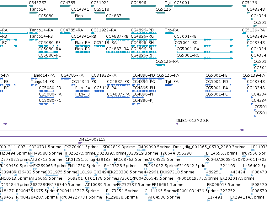Click the Tango14 gene feature
This screenshot has height=202, width=267.
pyautogui.click(x=34, y=13)
